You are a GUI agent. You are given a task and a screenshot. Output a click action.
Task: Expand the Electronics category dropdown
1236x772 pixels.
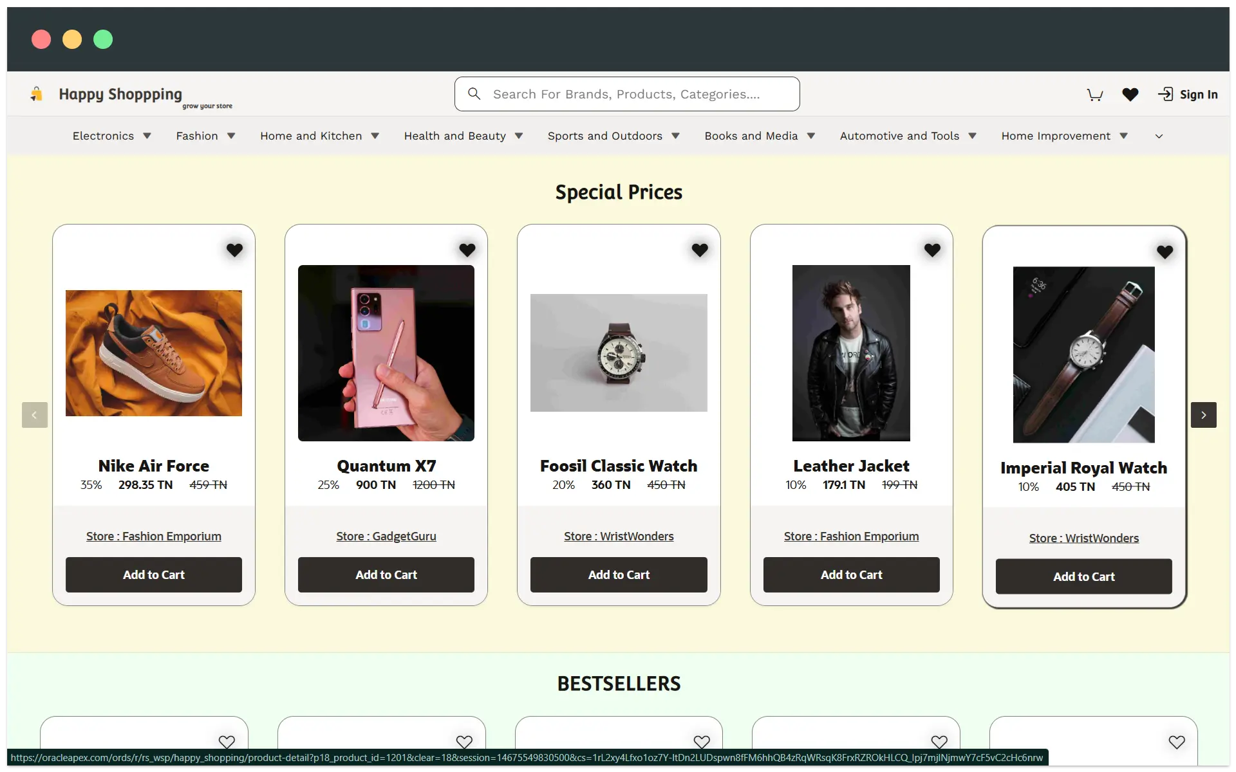tap(147, 136)
